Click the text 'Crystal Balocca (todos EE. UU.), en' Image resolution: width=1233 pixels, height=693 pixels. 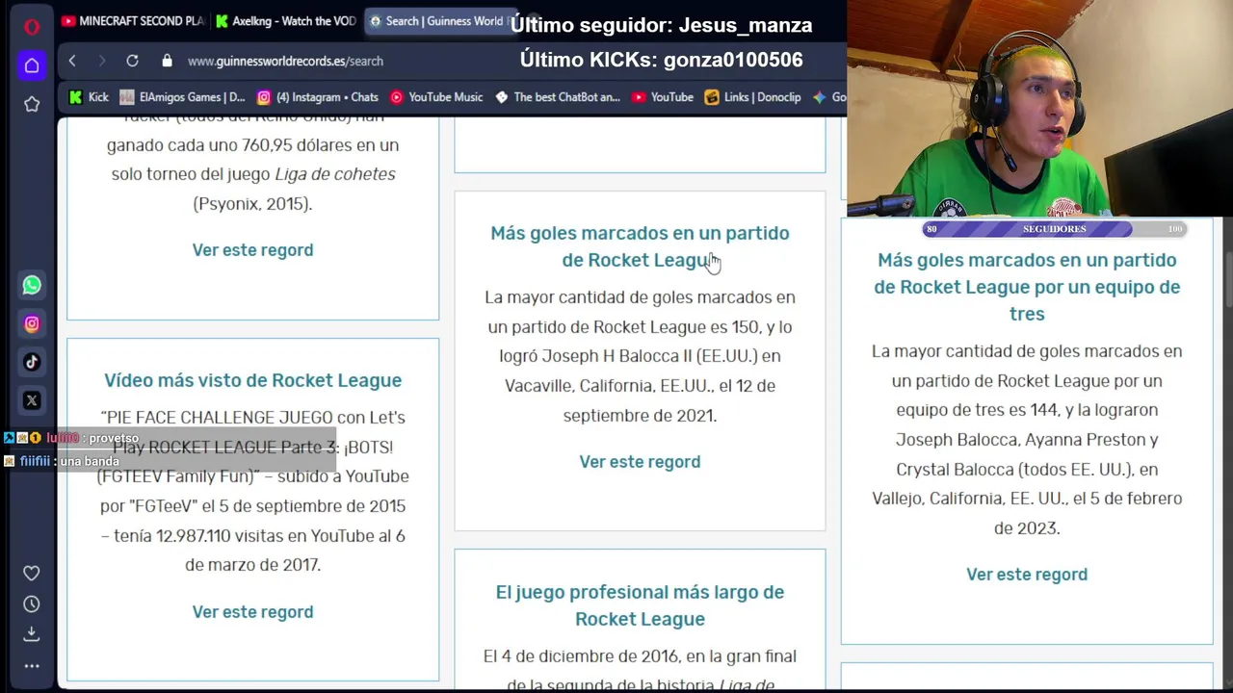pyautogui.click(x=1027, y=469)
